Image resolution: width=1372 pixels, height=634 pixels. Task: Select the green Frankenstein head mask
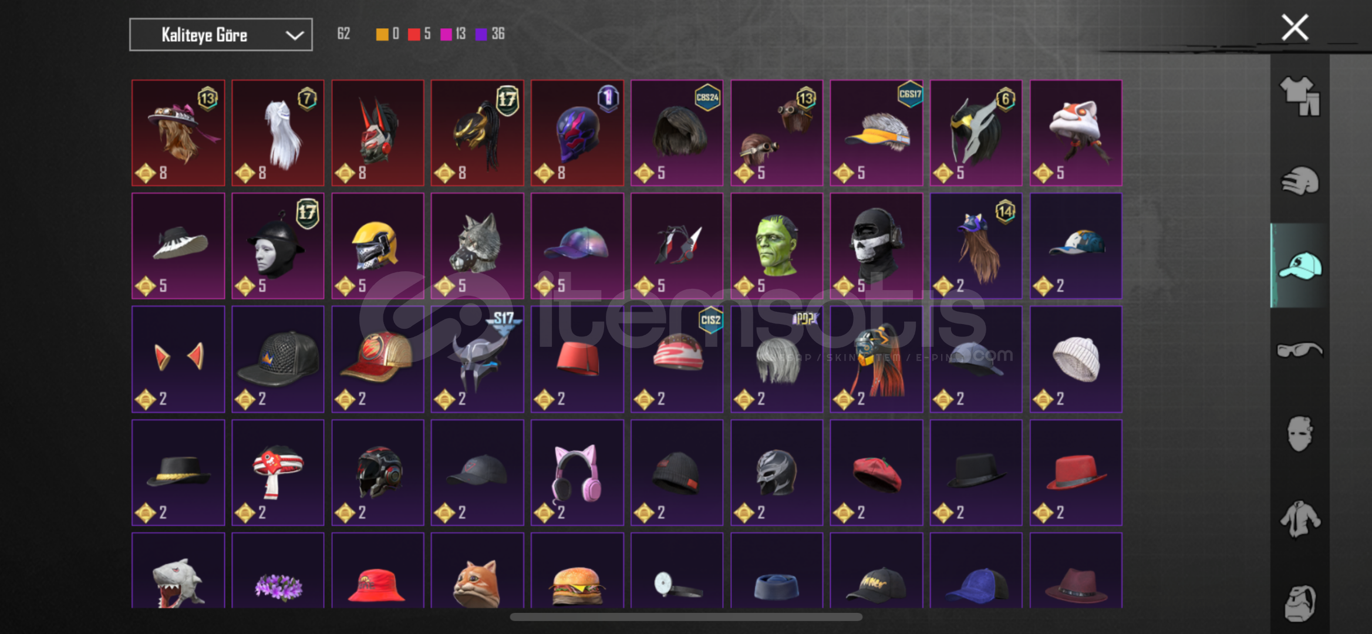[777, 246]
